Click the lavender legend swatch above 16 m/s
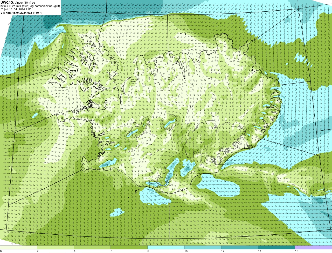The height and width of the screenshot is (253, 332). pos(314,247)
